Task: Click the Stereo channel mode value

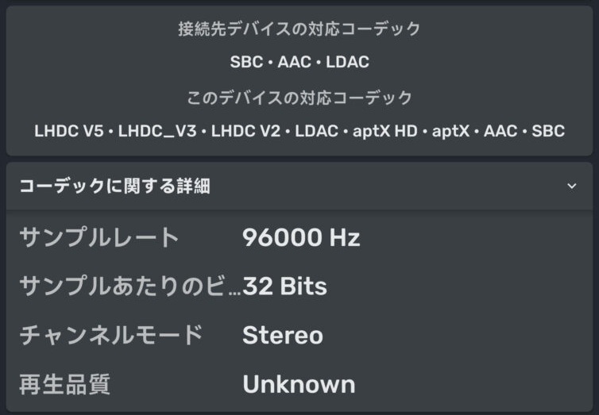Action: pos(283,335)
